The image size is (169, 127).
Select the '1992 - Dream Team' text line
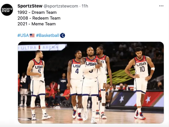(x=37, y=12)
